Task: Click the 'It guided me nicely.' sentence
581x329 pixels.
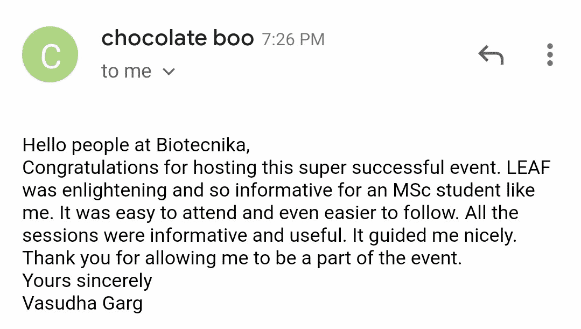Action: (434, 236)
